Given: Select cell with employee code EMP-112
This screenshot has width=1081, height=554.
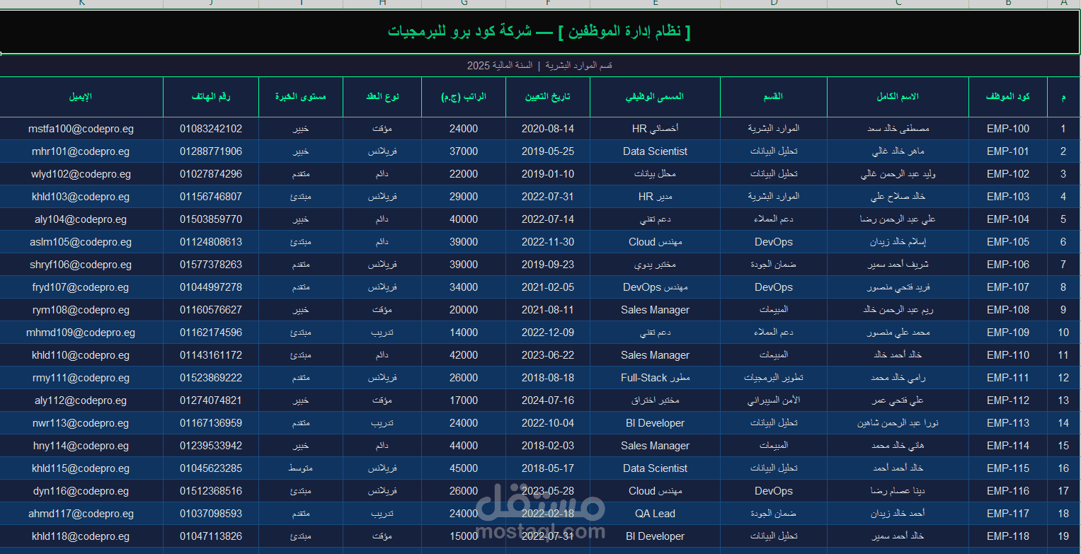Looking at the screenshot, I should pos(1008,400).
